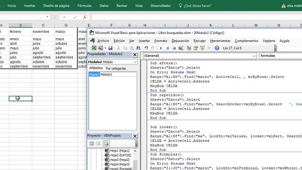Image resolution: width=302 pixels, height=170 pixels.
Task: Click the disabled Toolbox icon in VBA toolbar
Action: pyautogui.click(x=209, y=48)
